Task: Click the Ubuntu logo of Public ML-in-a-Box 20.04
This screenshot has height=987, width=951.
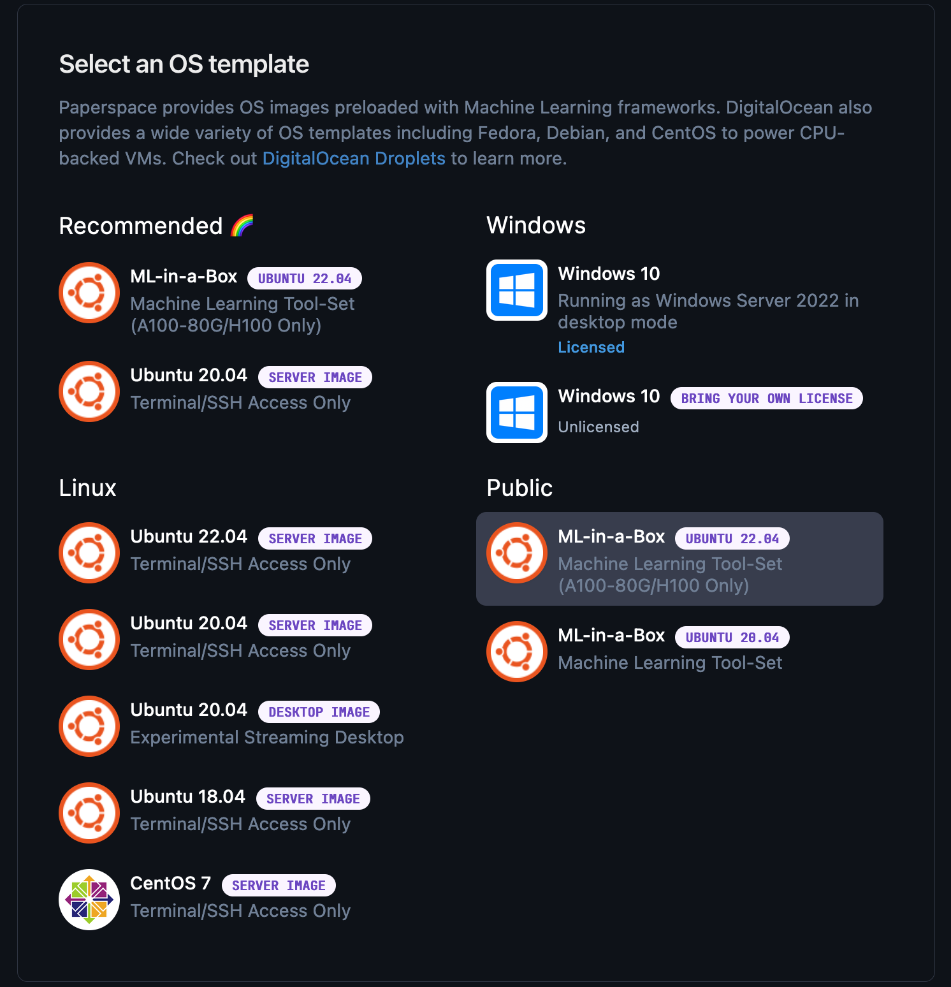Action: click(x=517, y=652)
